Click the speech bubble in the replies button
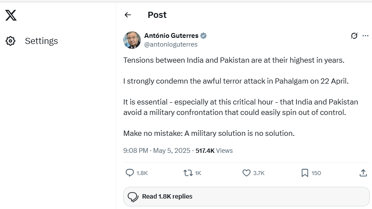 (x=133, y=197)
